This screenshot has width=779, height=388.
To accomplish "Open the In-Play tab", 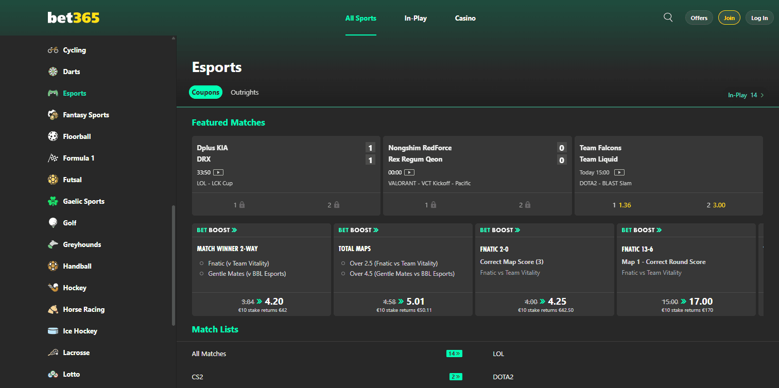I will [x=416, y=18].
